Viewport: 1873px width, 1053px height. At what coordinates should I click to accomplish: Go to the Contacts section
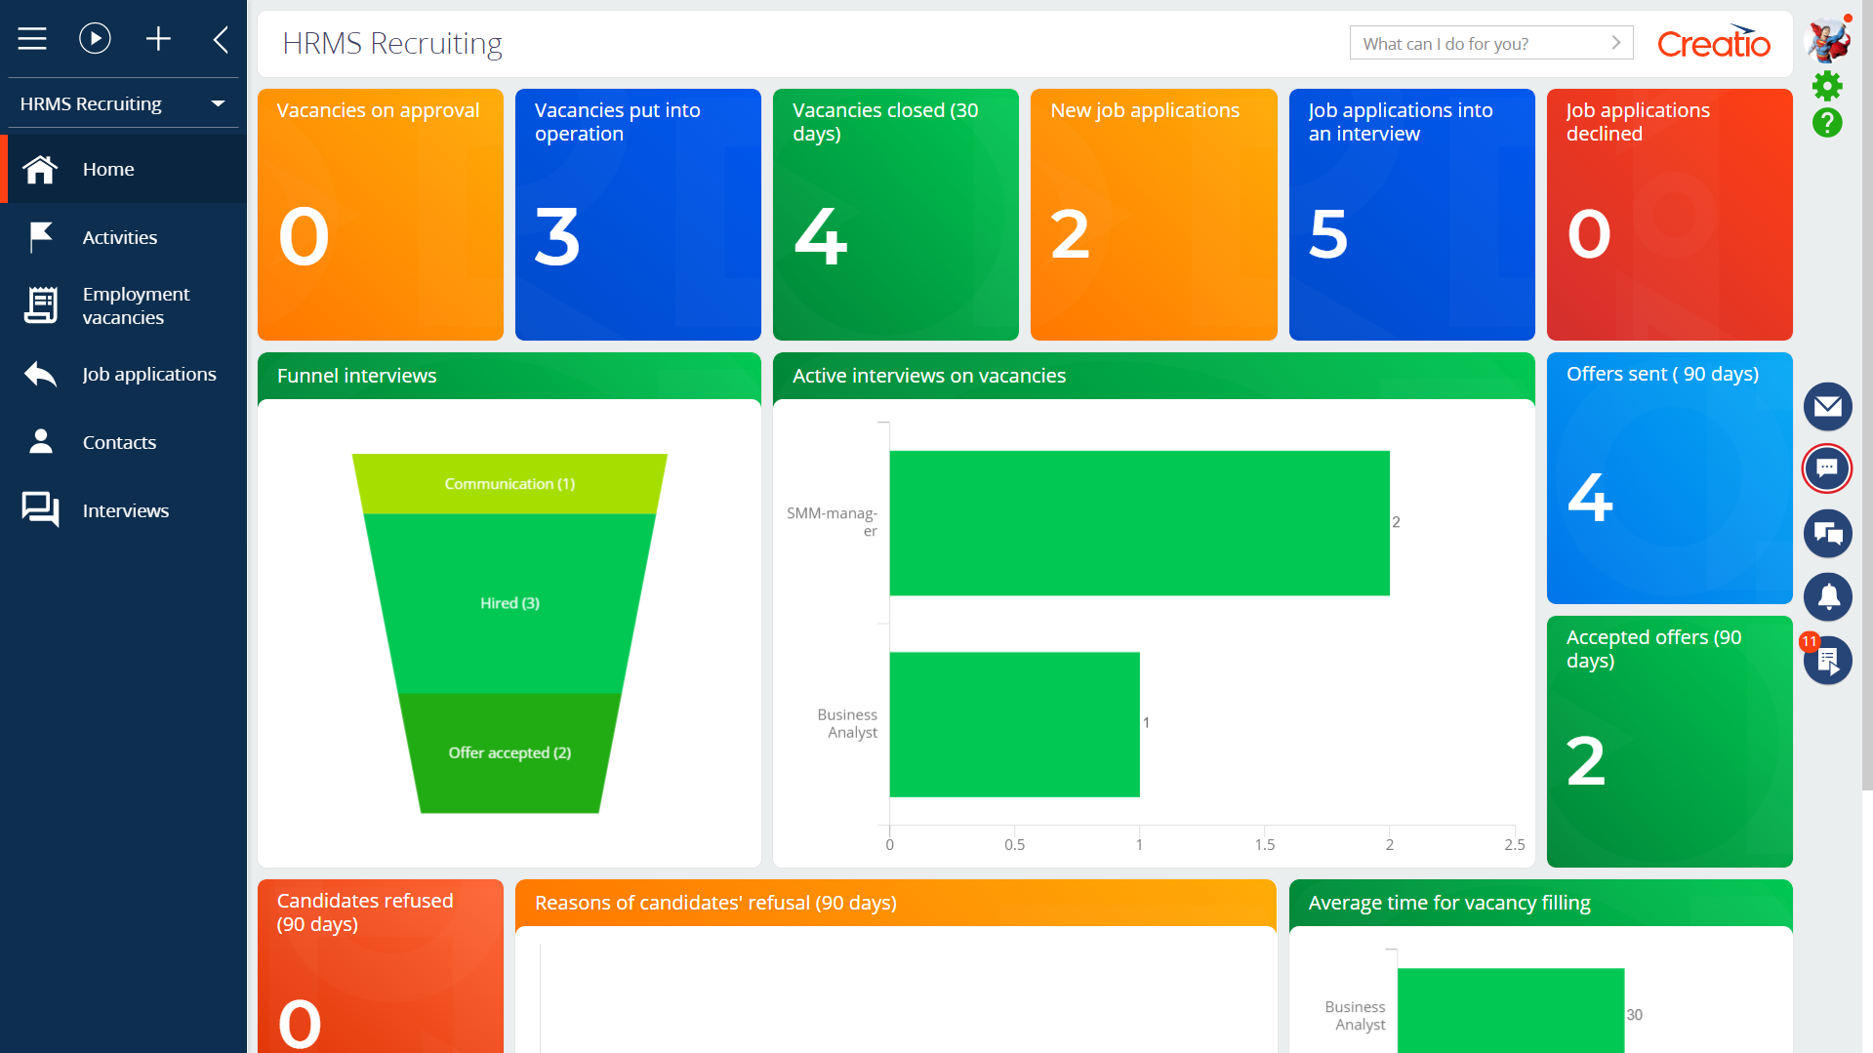[x=119, y=442]
